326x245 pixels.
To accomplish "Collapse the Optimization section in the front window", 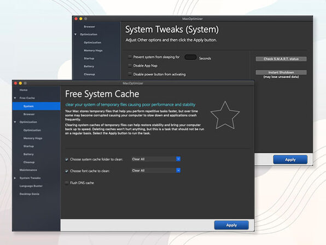I will point(15,122).
